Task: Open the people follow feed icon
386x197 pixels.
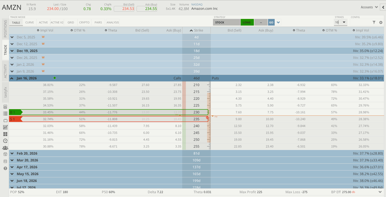Action: 5,148
